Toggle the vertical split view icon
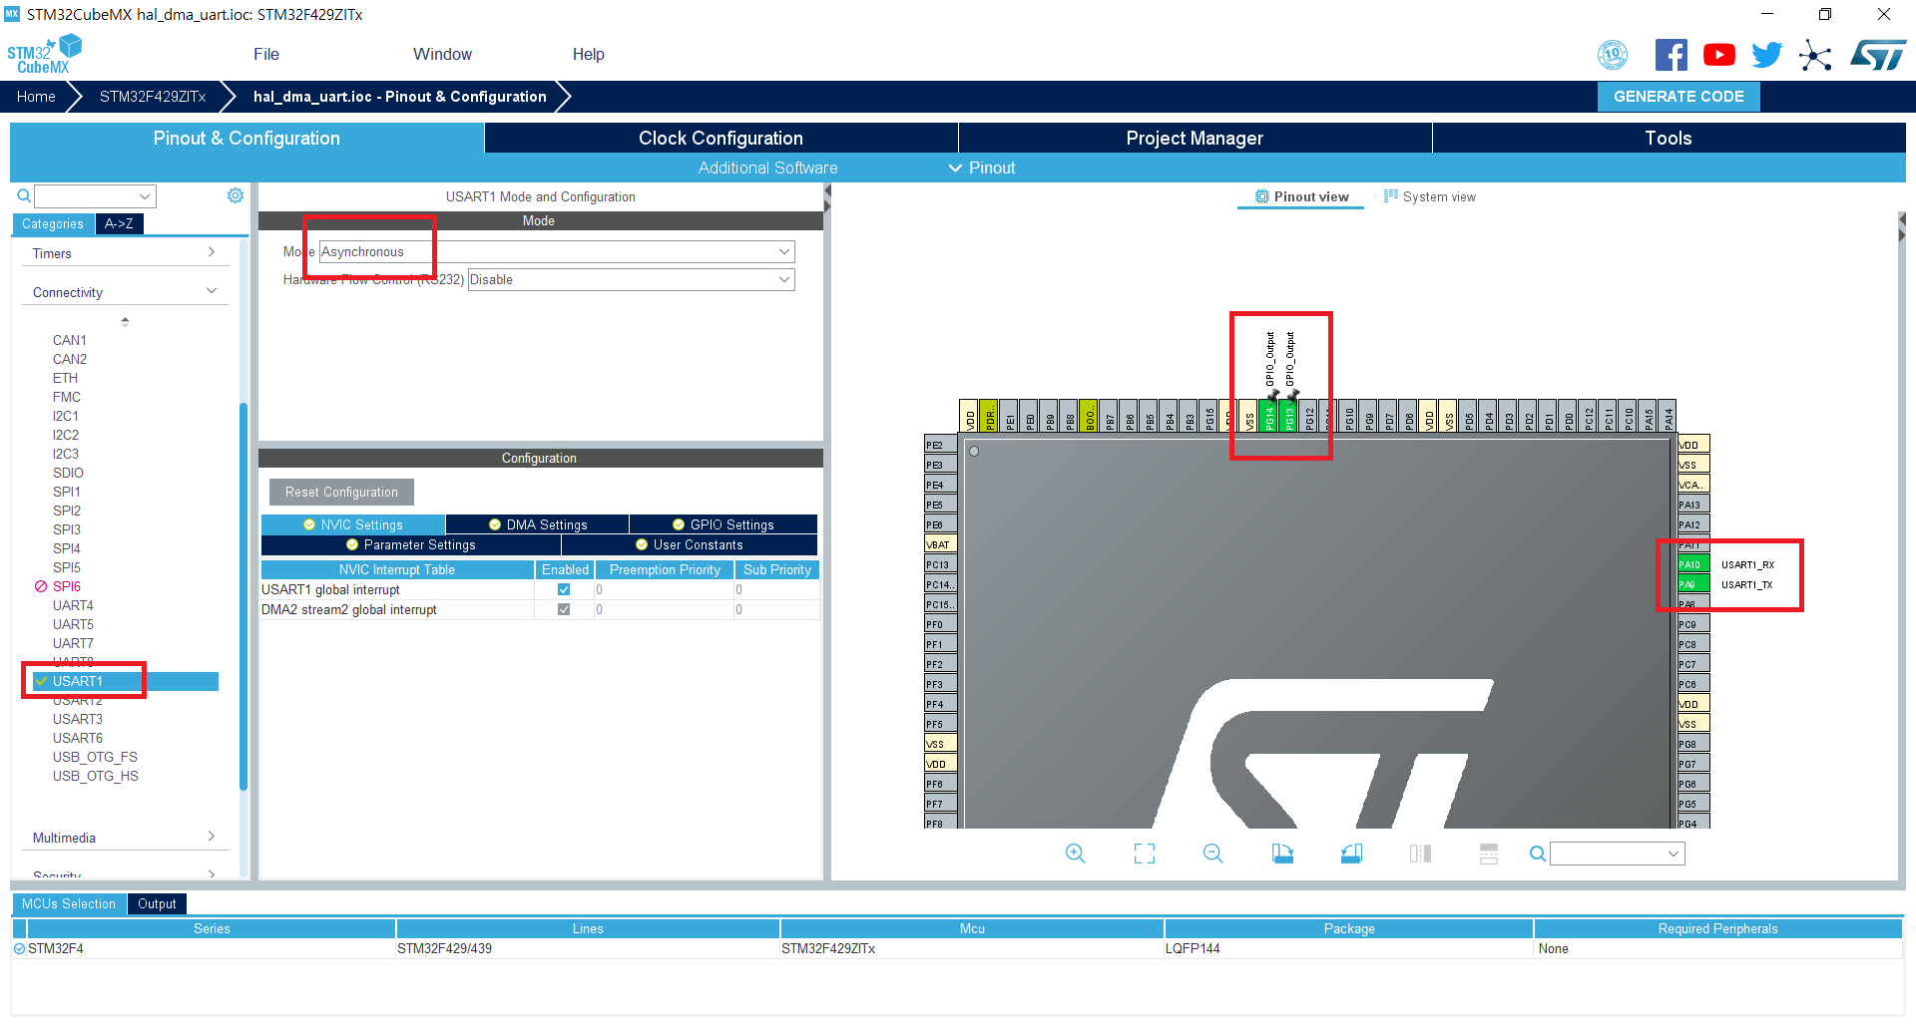Viewport: 1916px width, 1027px height. (1420, 854)
